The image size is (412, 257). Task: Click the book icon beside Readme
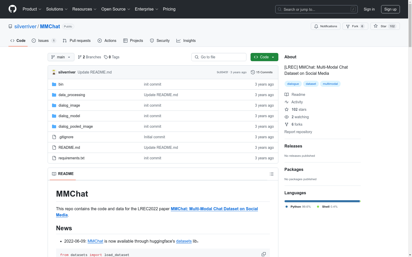[287, 95]
